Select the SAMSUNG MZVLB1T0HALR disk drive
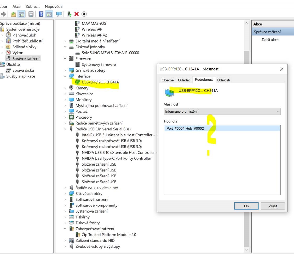294x254 pixels. [110, 53]
